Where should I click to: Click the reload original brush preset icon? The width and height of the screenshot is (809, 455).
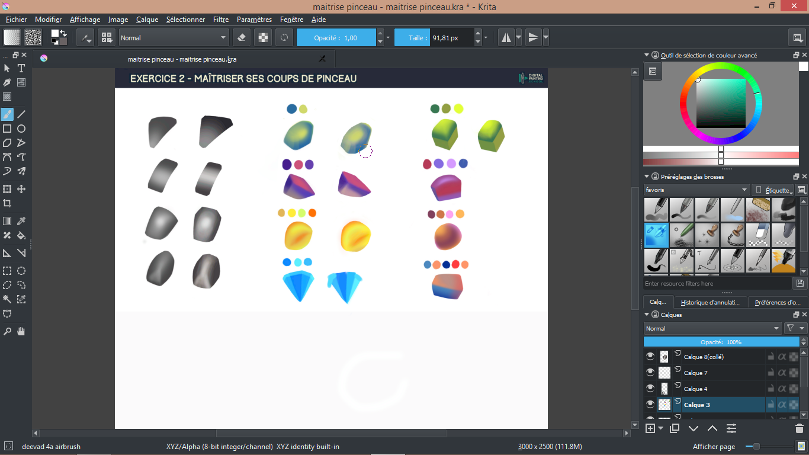(x=285, y=37)
